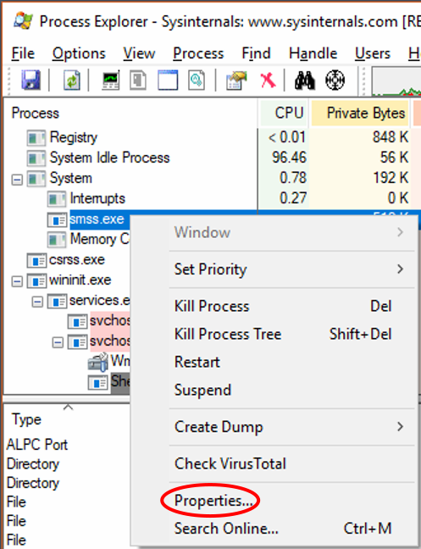Click the binoculars Find Handle icon
The height and width of the screenshot is (549, 421).
click(304, 80)
